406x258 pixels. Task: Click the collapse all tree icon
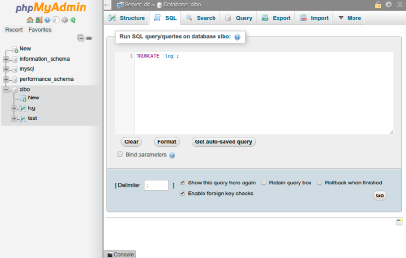[81, 38]
